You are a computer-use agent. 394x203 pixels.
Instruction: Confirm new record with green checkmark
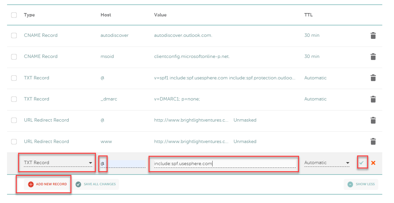(361, 163)
